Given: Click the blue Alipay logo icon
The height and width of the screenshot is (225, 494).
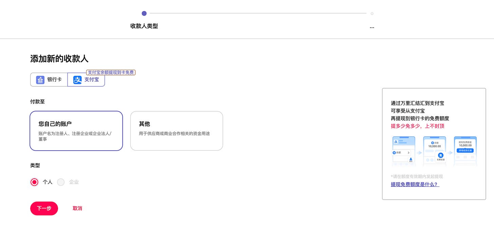Looking at the screenshot, I should point(78,80).
